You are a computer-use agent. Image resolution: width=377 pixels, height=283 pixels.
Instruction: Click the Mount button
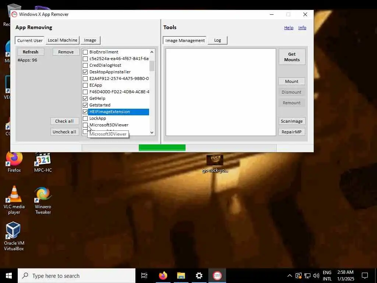click(x=292, y=81)
